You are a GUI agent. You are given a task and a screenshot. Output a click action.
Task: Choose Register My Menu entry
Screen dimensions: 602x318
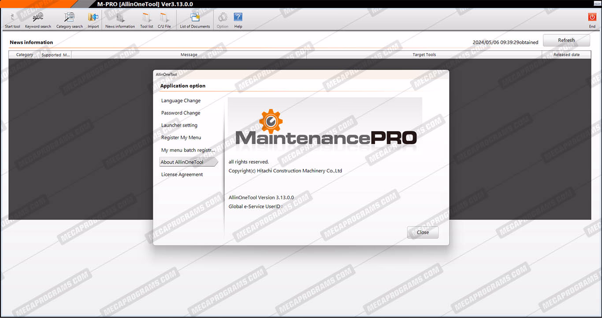click(181, 138)
